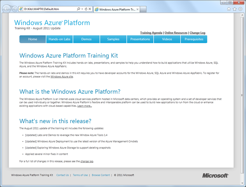The height and width of the screenshot is (187, 246).
Task: Go forward with the browser Forward arrow
Action: click(14, 9)
